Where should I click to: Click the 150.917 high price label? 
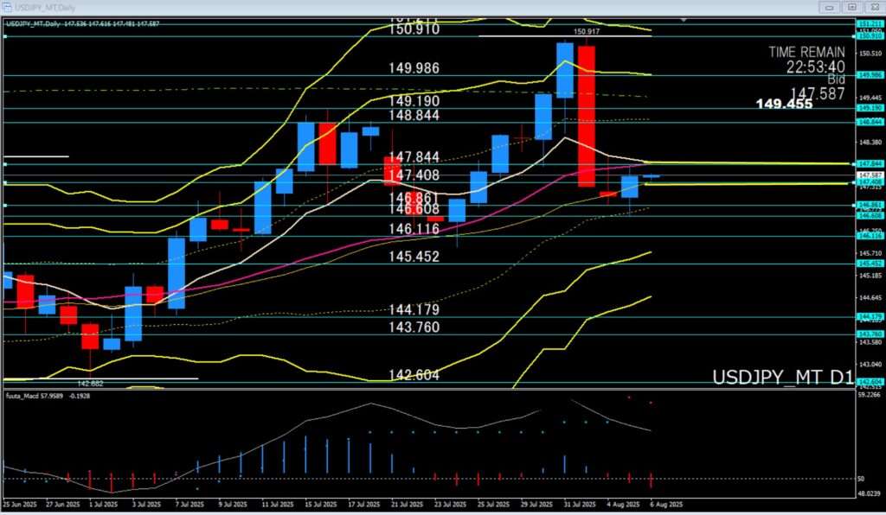pos(587,32)
